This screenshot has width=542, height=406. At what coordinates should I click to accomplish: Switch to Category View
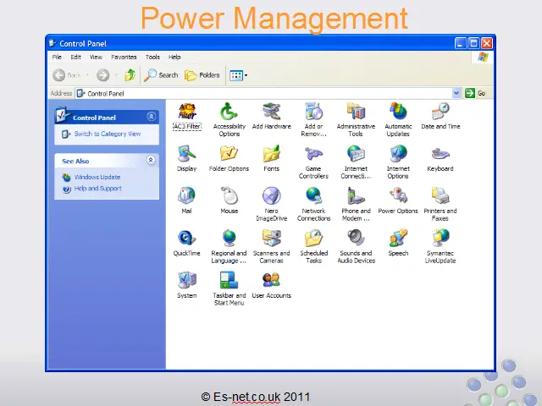[x=108, y=134]
